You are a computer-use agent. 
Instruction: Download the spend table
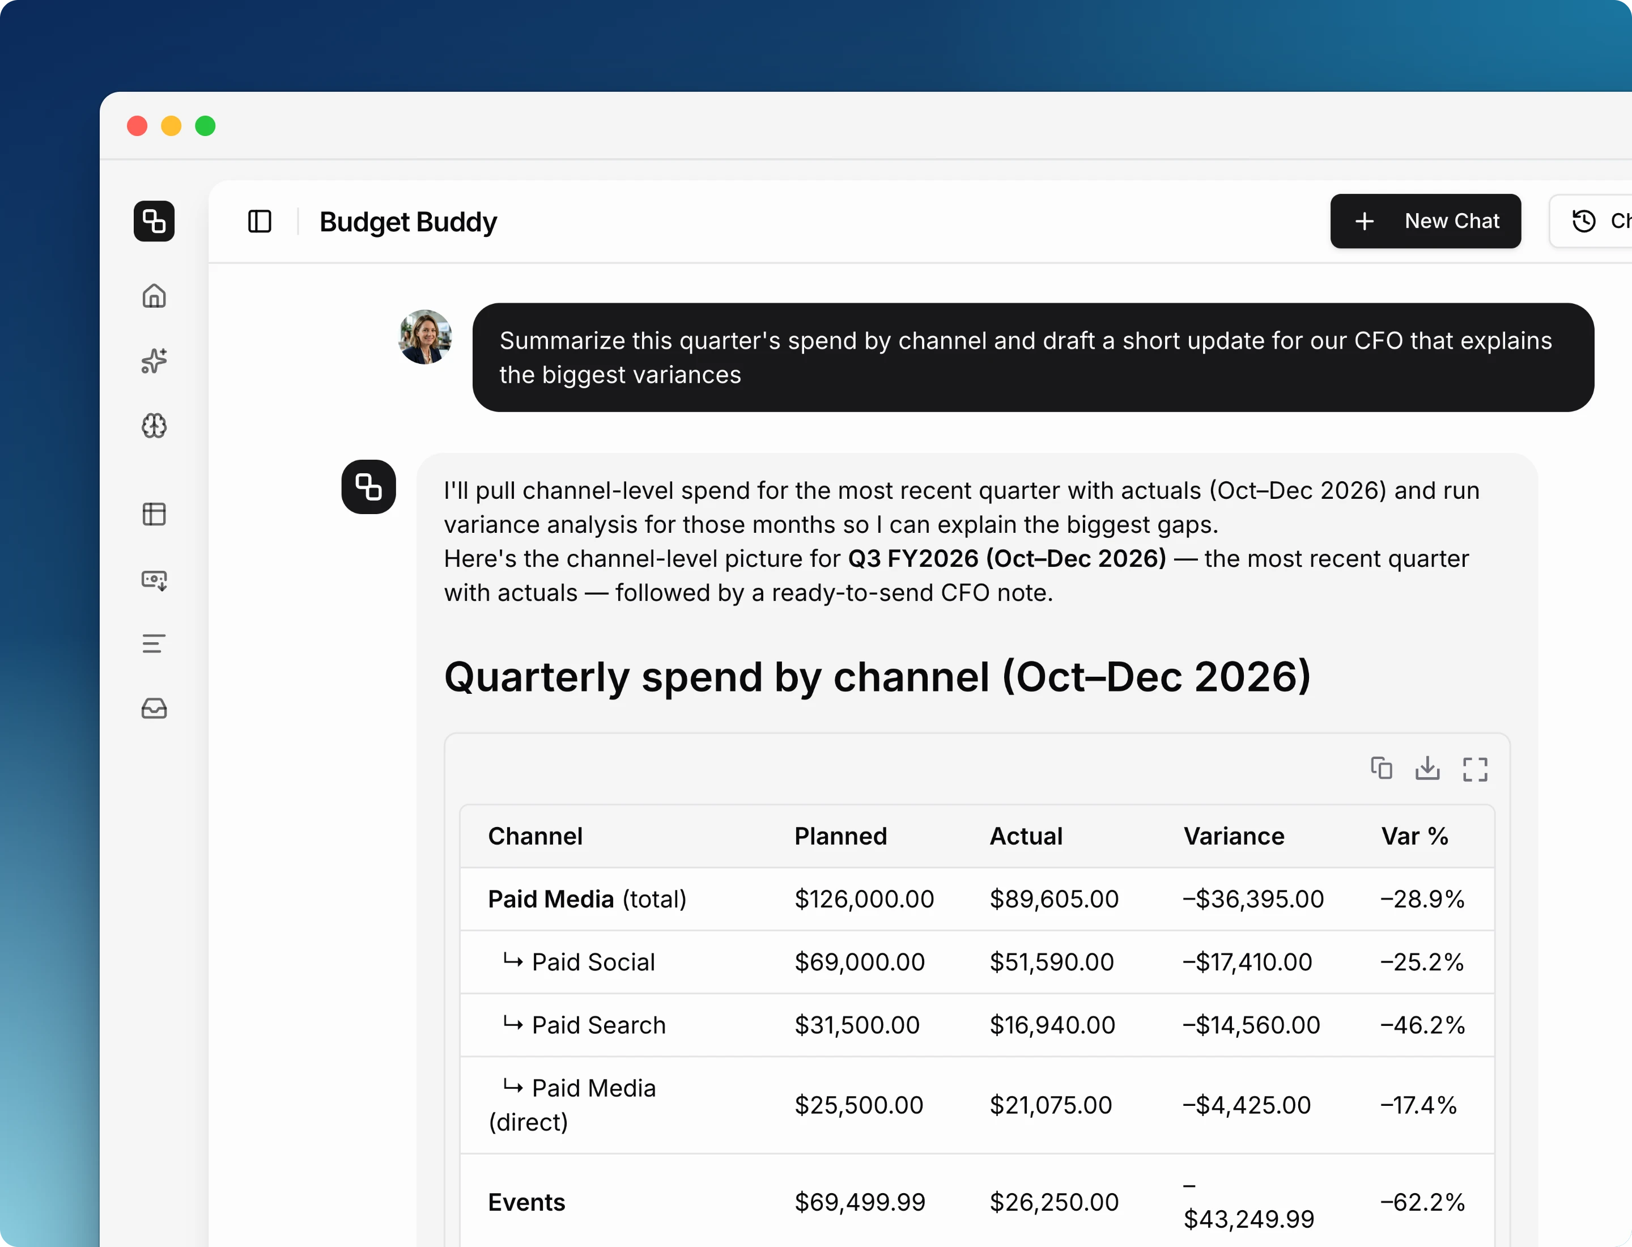click(1427, 768)
